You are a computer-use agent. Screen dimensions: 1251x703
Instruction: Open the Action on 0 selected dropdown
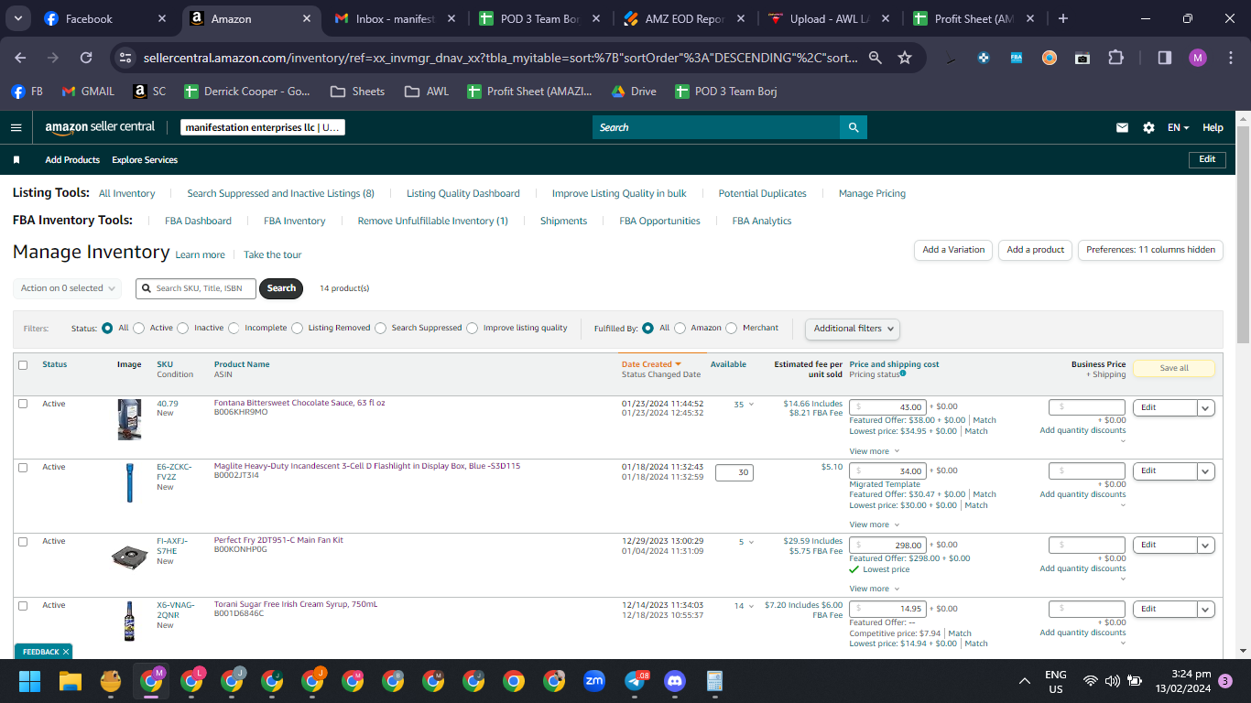click(x=69, y=288)
